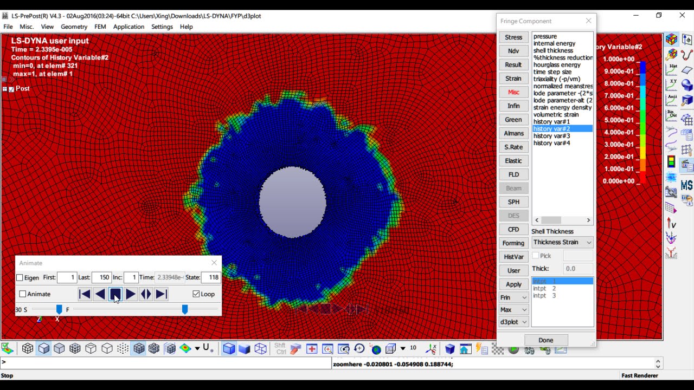Open the Frin dropdown

coord(513,297)
